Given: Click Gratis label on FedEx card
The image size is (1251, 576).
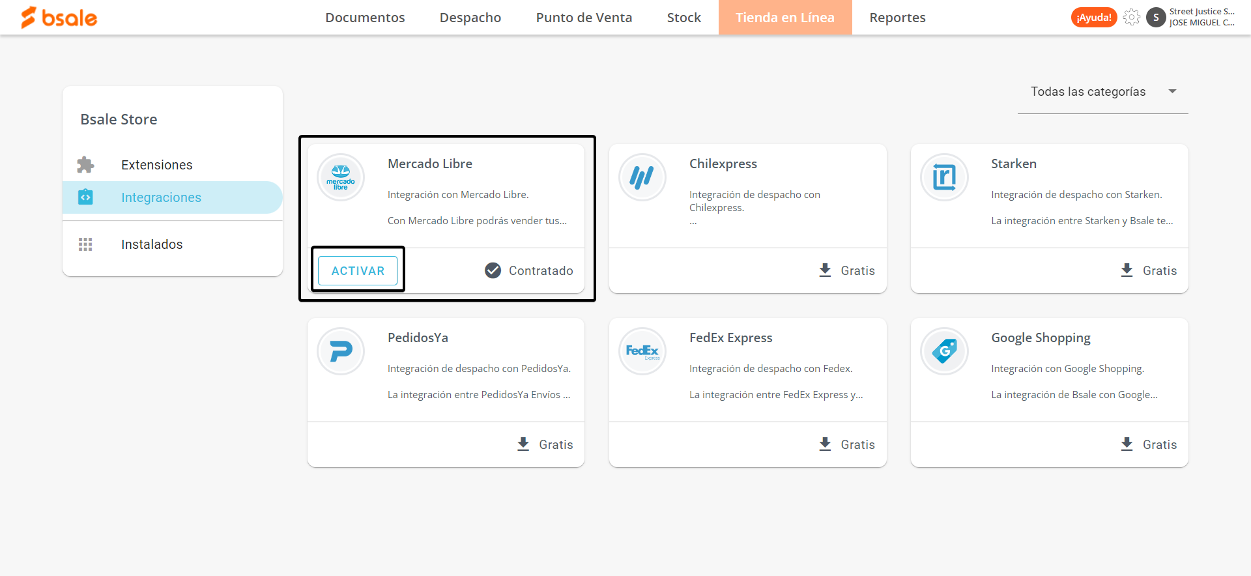Looking at the screenshot, I should [x=857, y=444].
